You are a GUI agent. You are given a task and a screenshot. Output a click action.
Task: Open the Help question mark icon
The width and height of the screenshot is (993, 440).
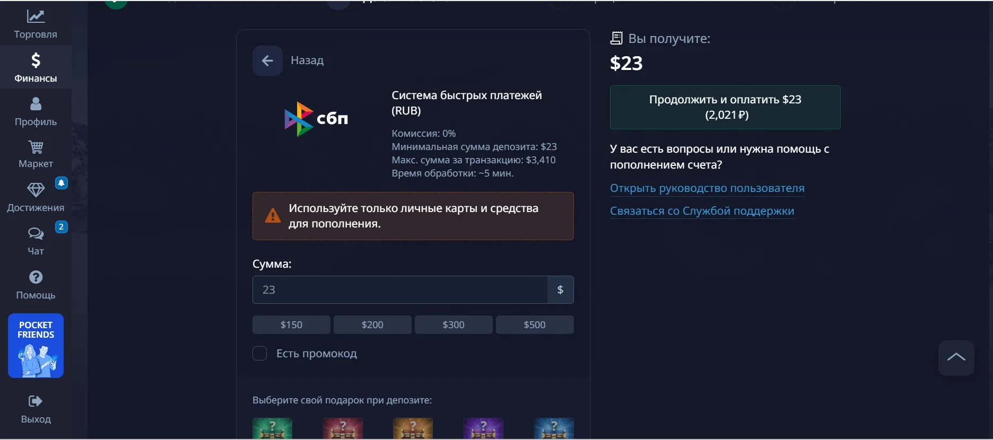coord(36,277)
